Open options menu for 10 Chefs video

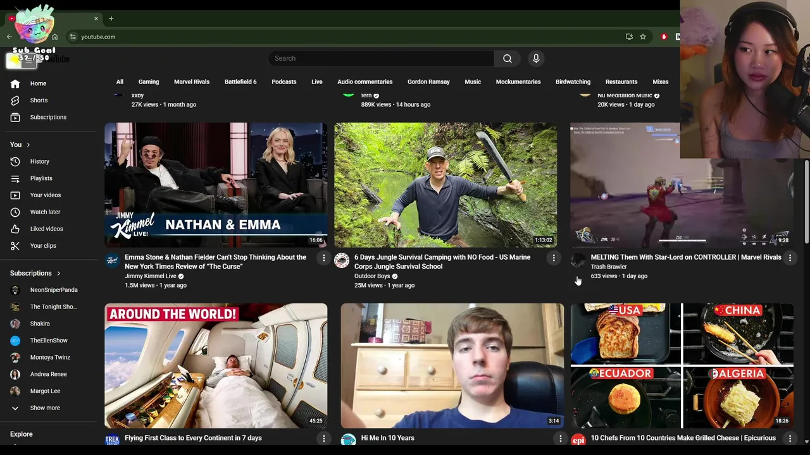coord(790,438)
